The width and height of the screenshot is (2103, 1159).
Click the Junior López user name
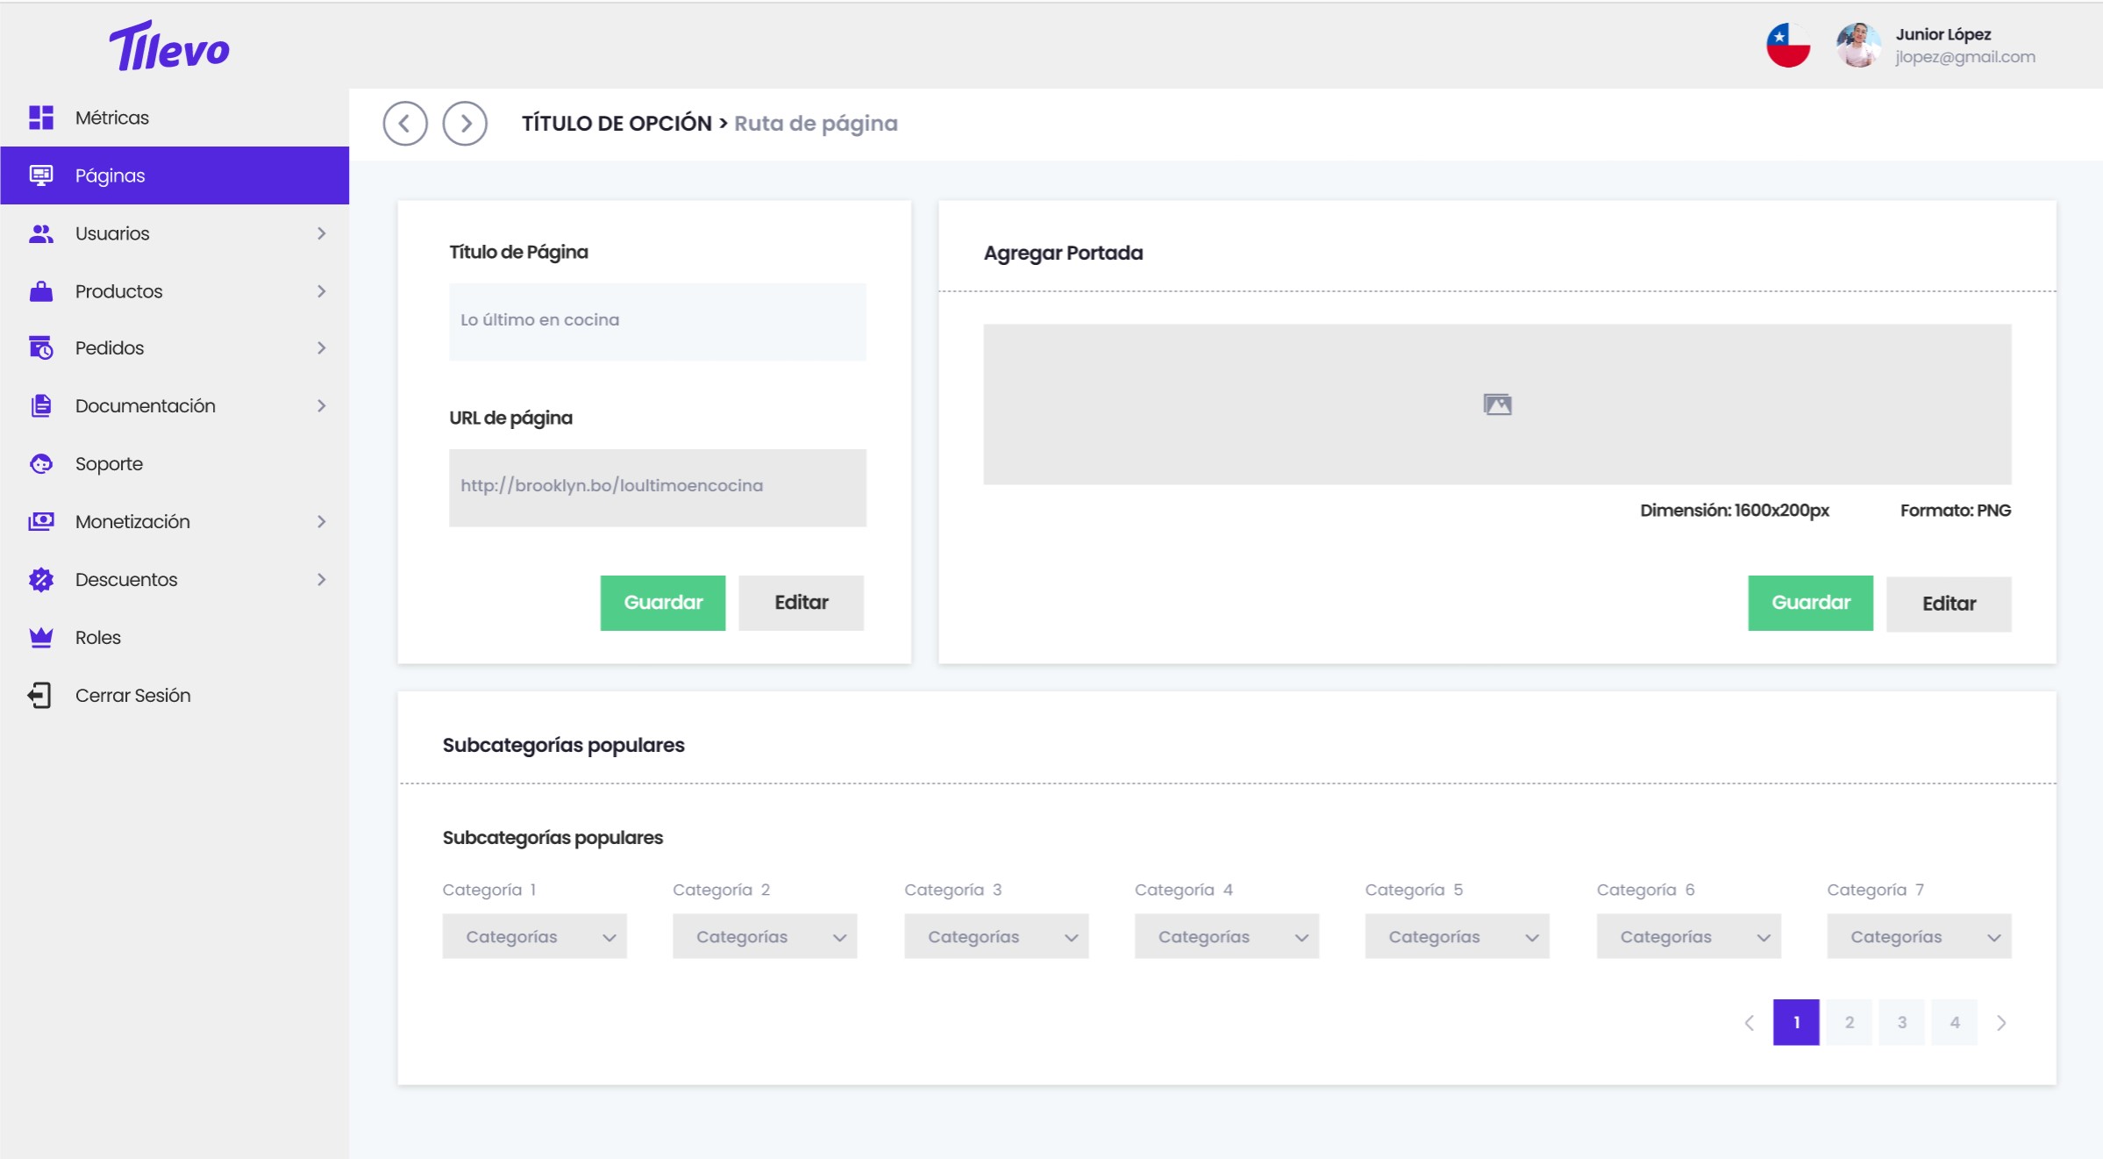point(1943,34)
